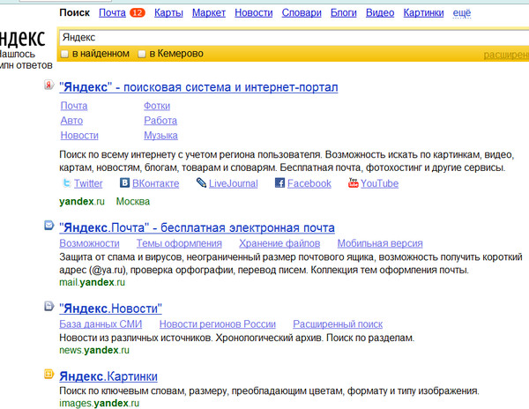The image size is (529, 409).
Task: Open the Возможности sitelink
Action: click(x=89, y=243)
